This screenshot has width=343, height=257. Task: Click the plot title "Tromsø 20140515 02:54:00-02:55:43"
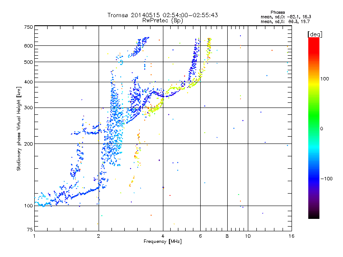tap(163, 15)
